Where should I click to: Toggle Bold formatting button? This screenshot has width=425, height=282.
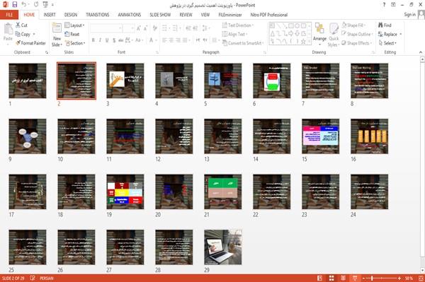point(93,40)
